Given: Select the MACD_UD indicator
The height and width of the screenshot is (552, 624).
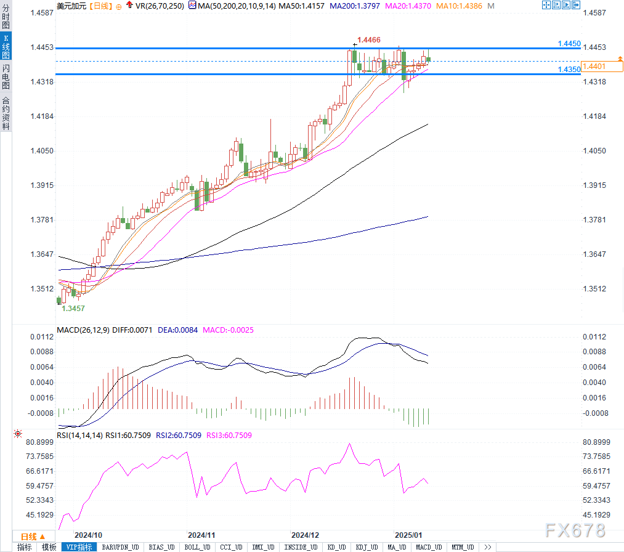Looking at the screenshot, I should coord(429,547).
